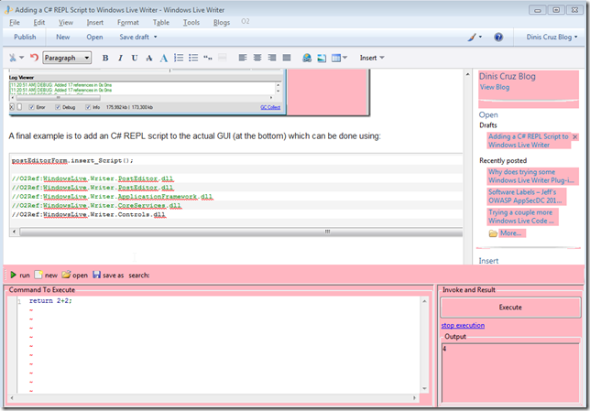
Task: Click the Publish button
Action: tap(25, 37)
